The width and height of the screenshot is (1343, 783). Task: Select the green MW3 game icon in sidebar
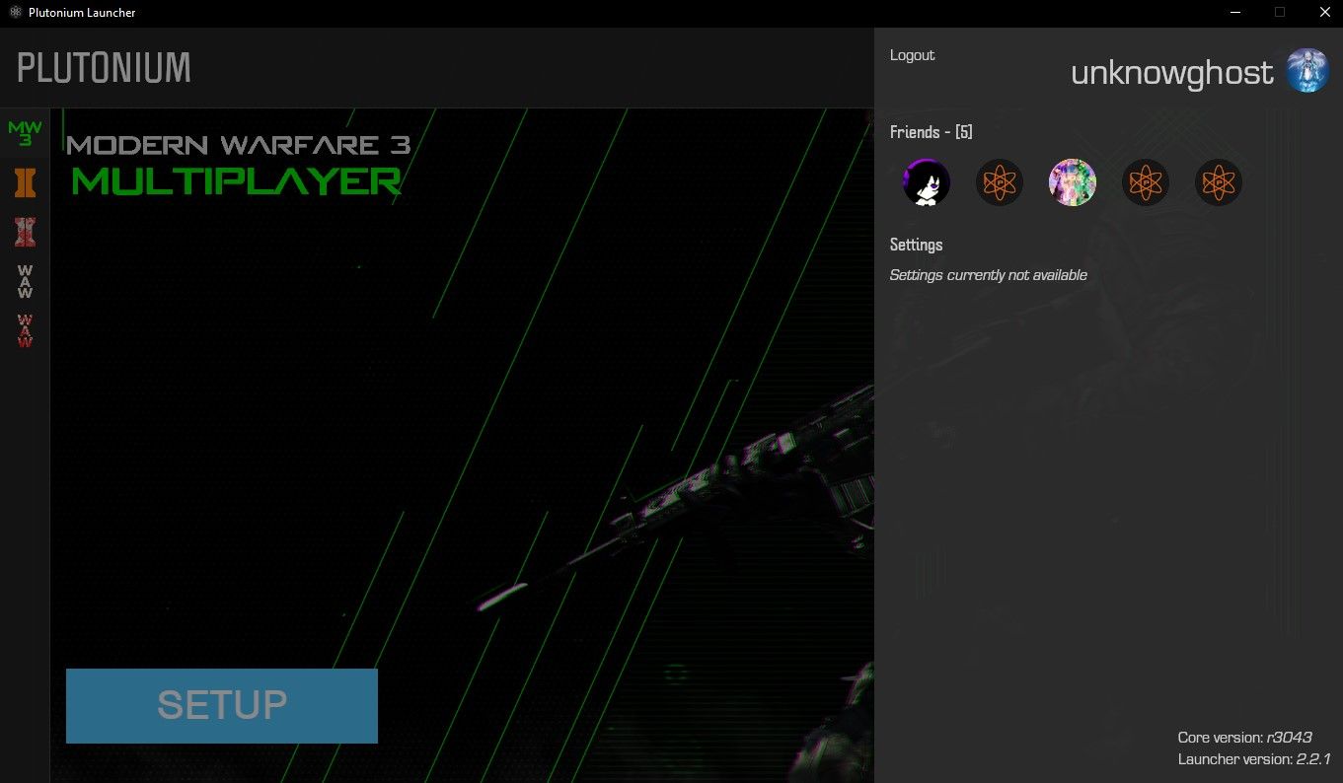25,133
